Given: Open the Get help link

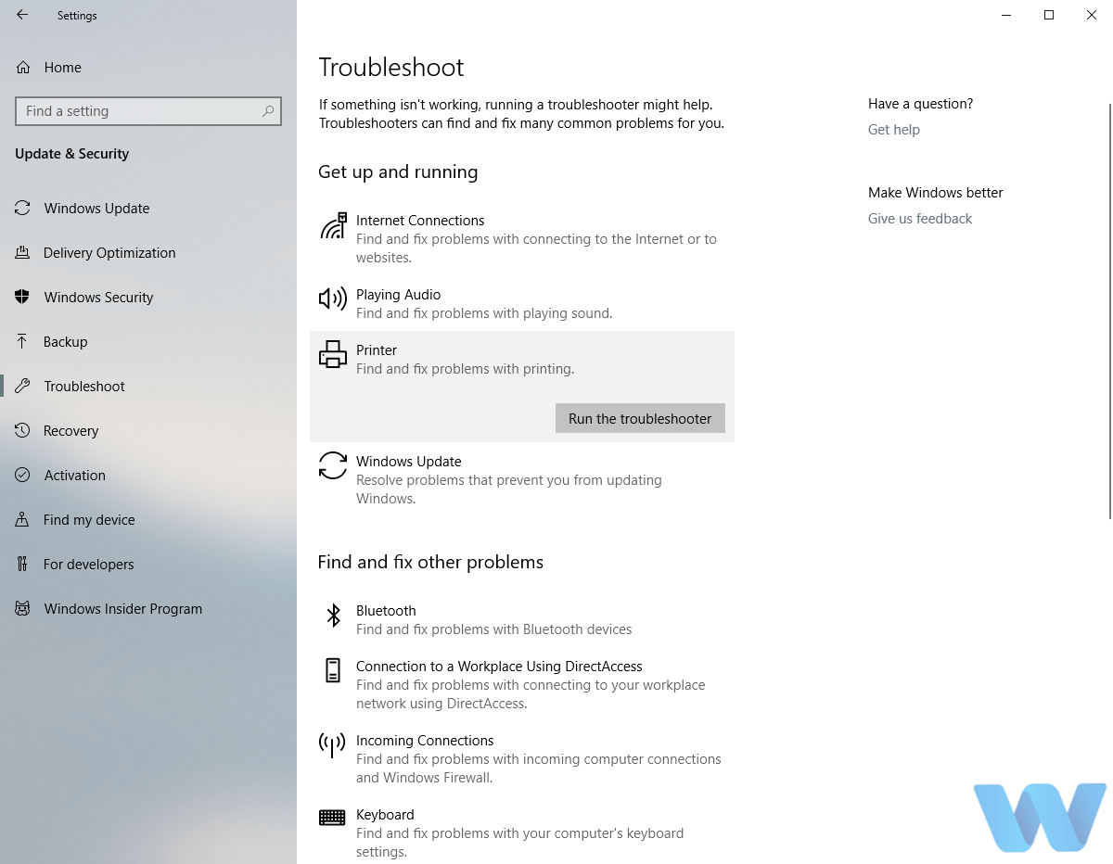Looking at the screenshot, I should click(x=894, y=130).
